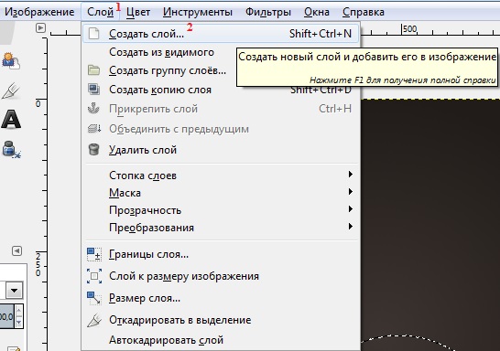This screenshot has height=351, width=500.
Task: Choose Автокадрировать слой
Action: 221,340
